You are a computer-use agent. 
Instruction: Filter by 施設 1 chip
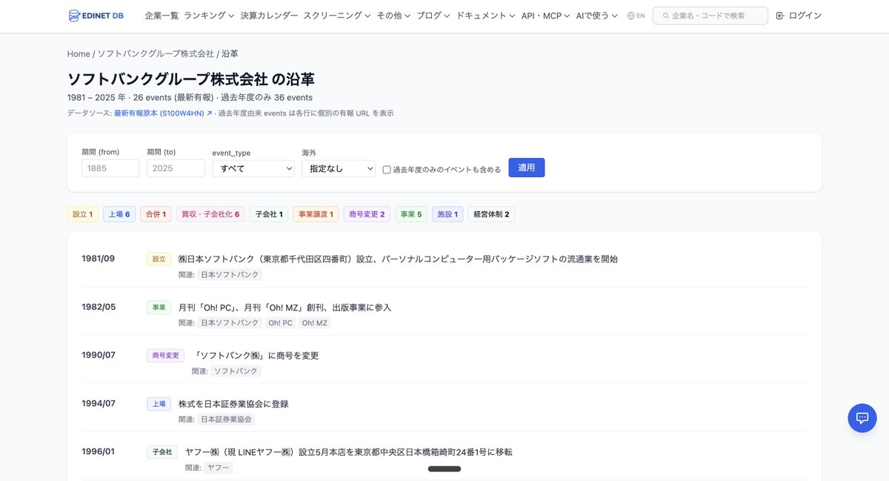click(x=447, y=214)
